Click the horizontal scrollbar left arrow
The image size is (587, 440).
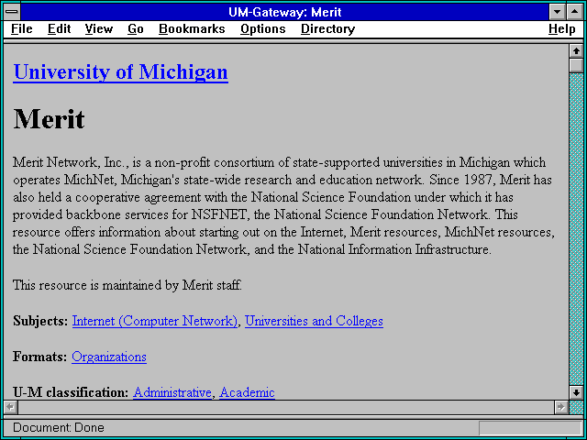(x=11, y=407)
